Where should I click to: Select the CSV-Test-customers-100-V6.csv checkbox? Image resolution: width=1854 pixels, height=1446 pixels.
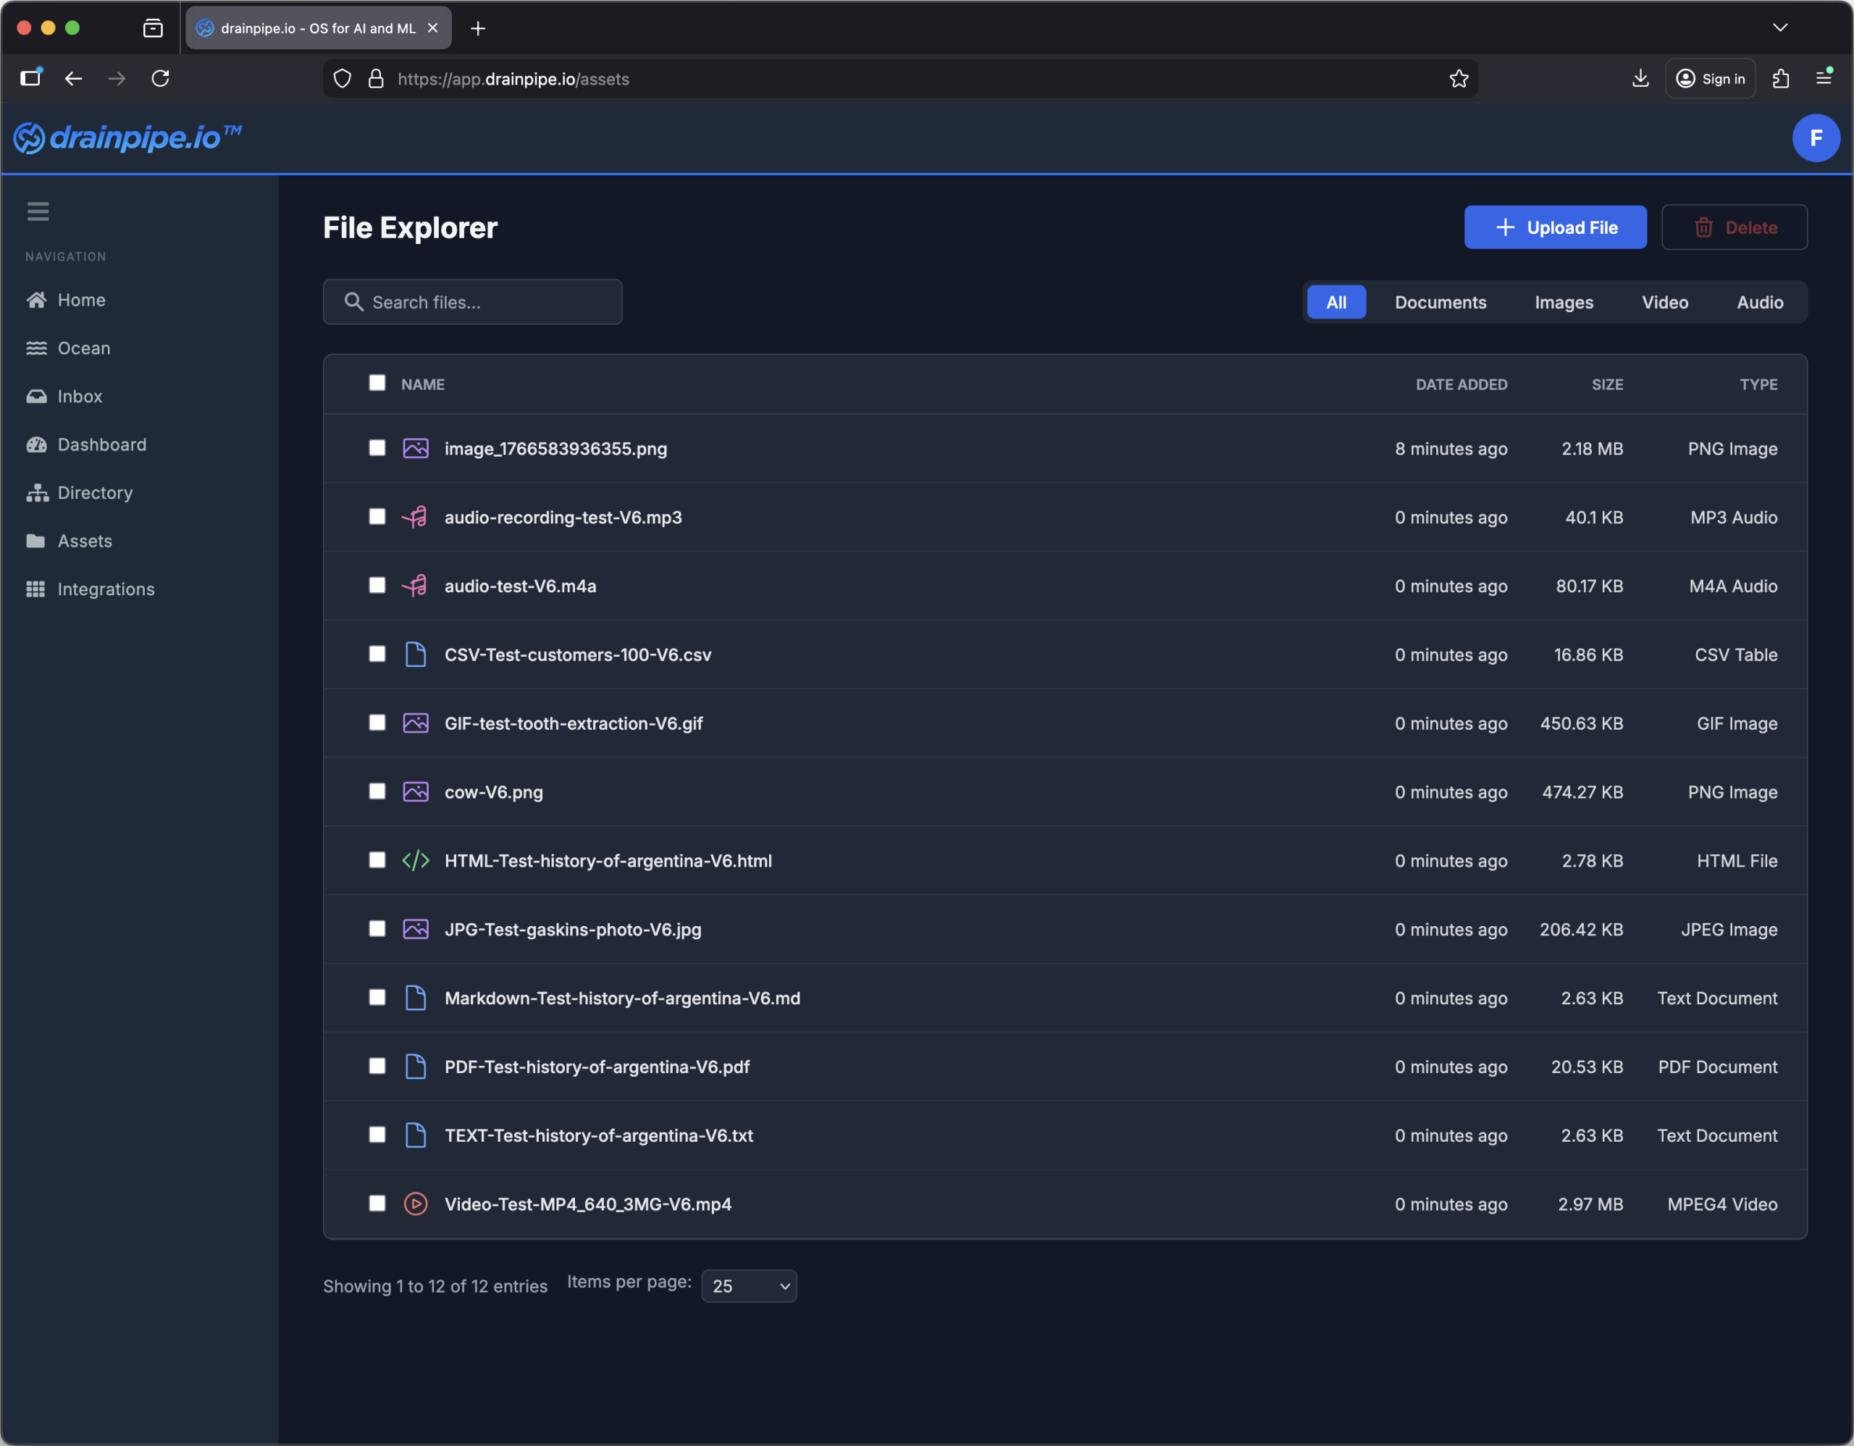377,655
